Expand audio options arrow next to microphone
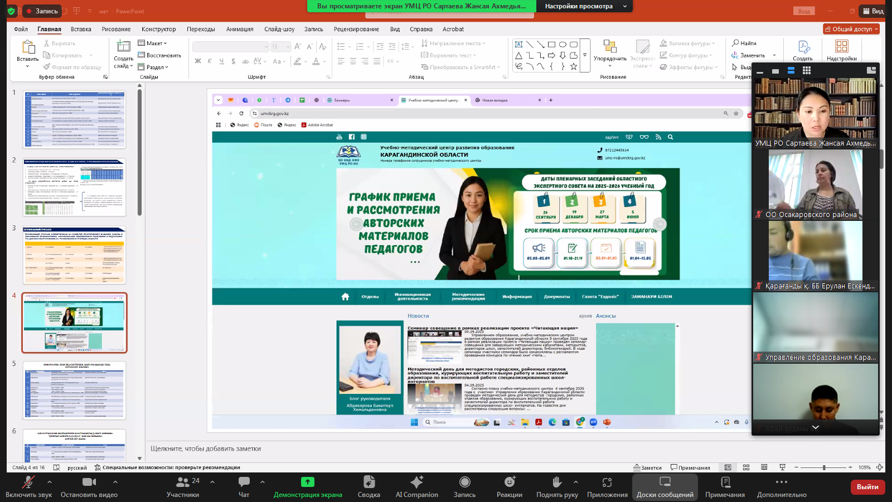 (50, 481)
